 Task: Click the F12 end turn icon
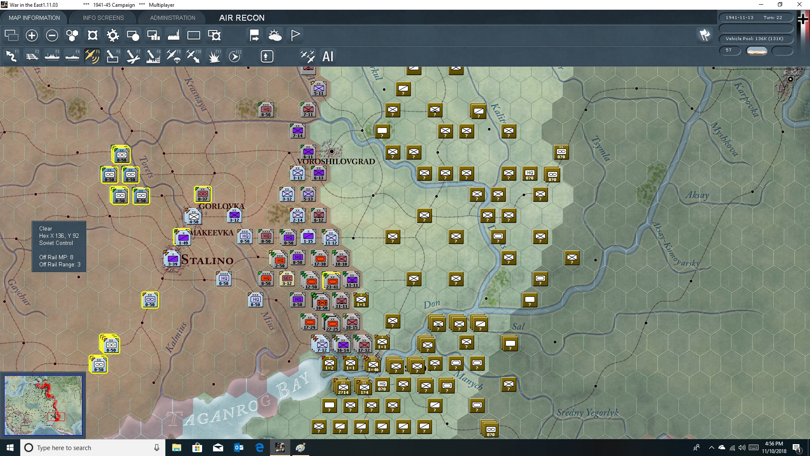point(235,56)
